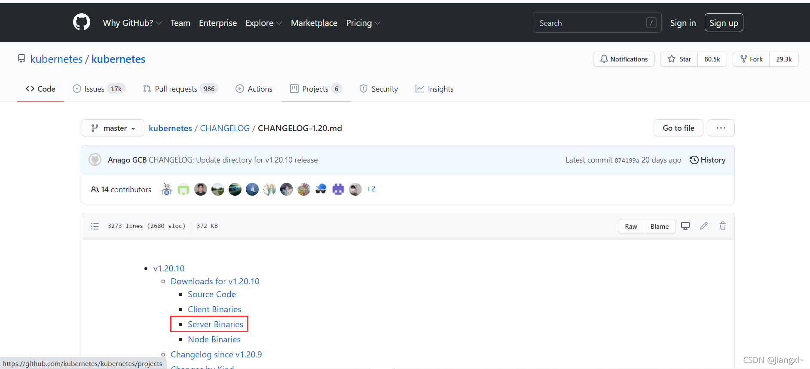This screenshot has width=810, height=369.
Task: Click the repository icon beside kubernetes
Action: point(21,59)
